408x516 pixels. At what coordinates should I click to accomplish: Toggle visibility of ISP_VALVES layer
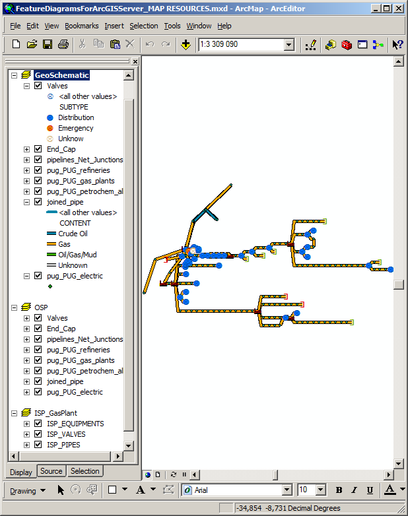pos(38,434)
